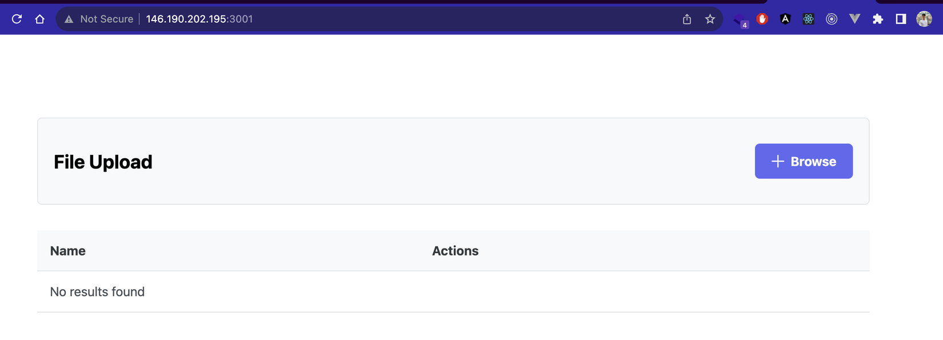
Task: Open the React Developer Tools extension
Action: coord(808,19)
